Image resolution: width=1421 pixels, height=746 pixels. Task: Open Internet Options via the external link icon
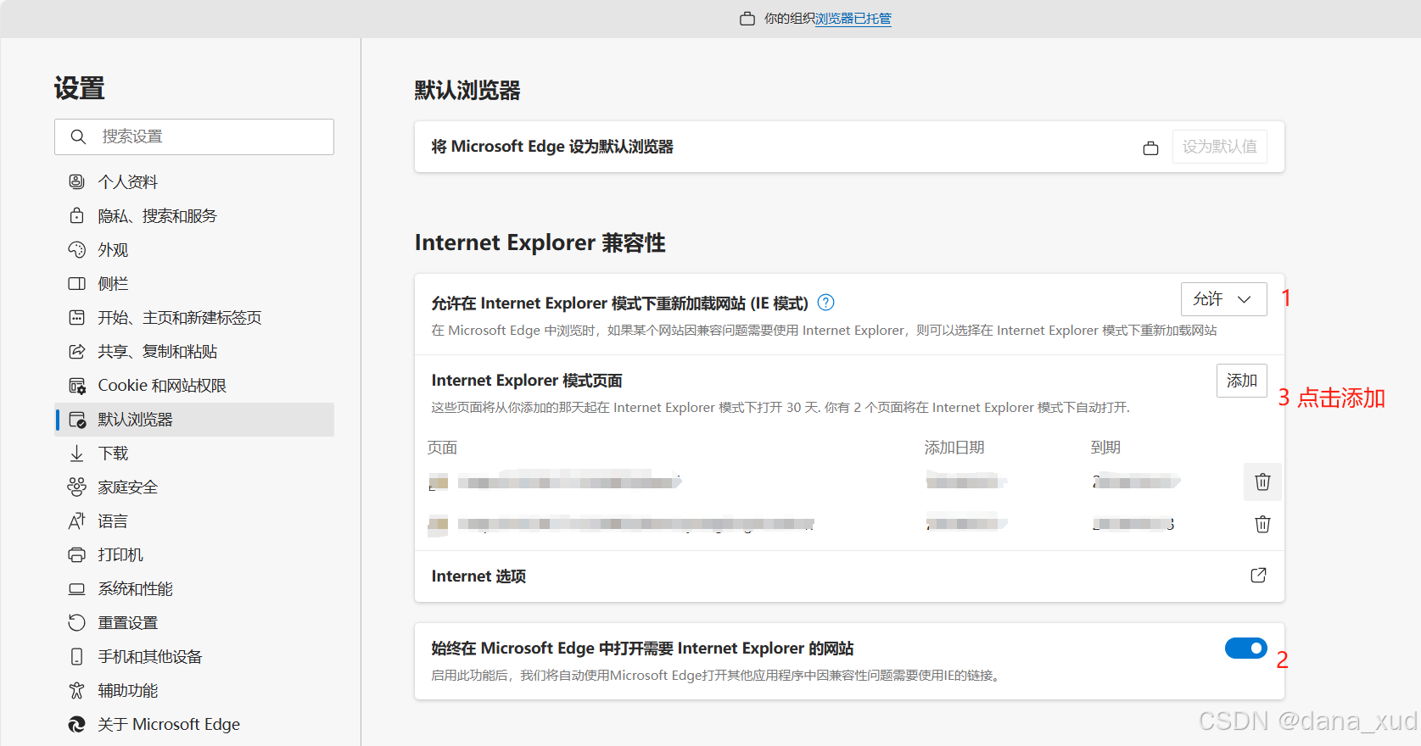click(1258, 576)
